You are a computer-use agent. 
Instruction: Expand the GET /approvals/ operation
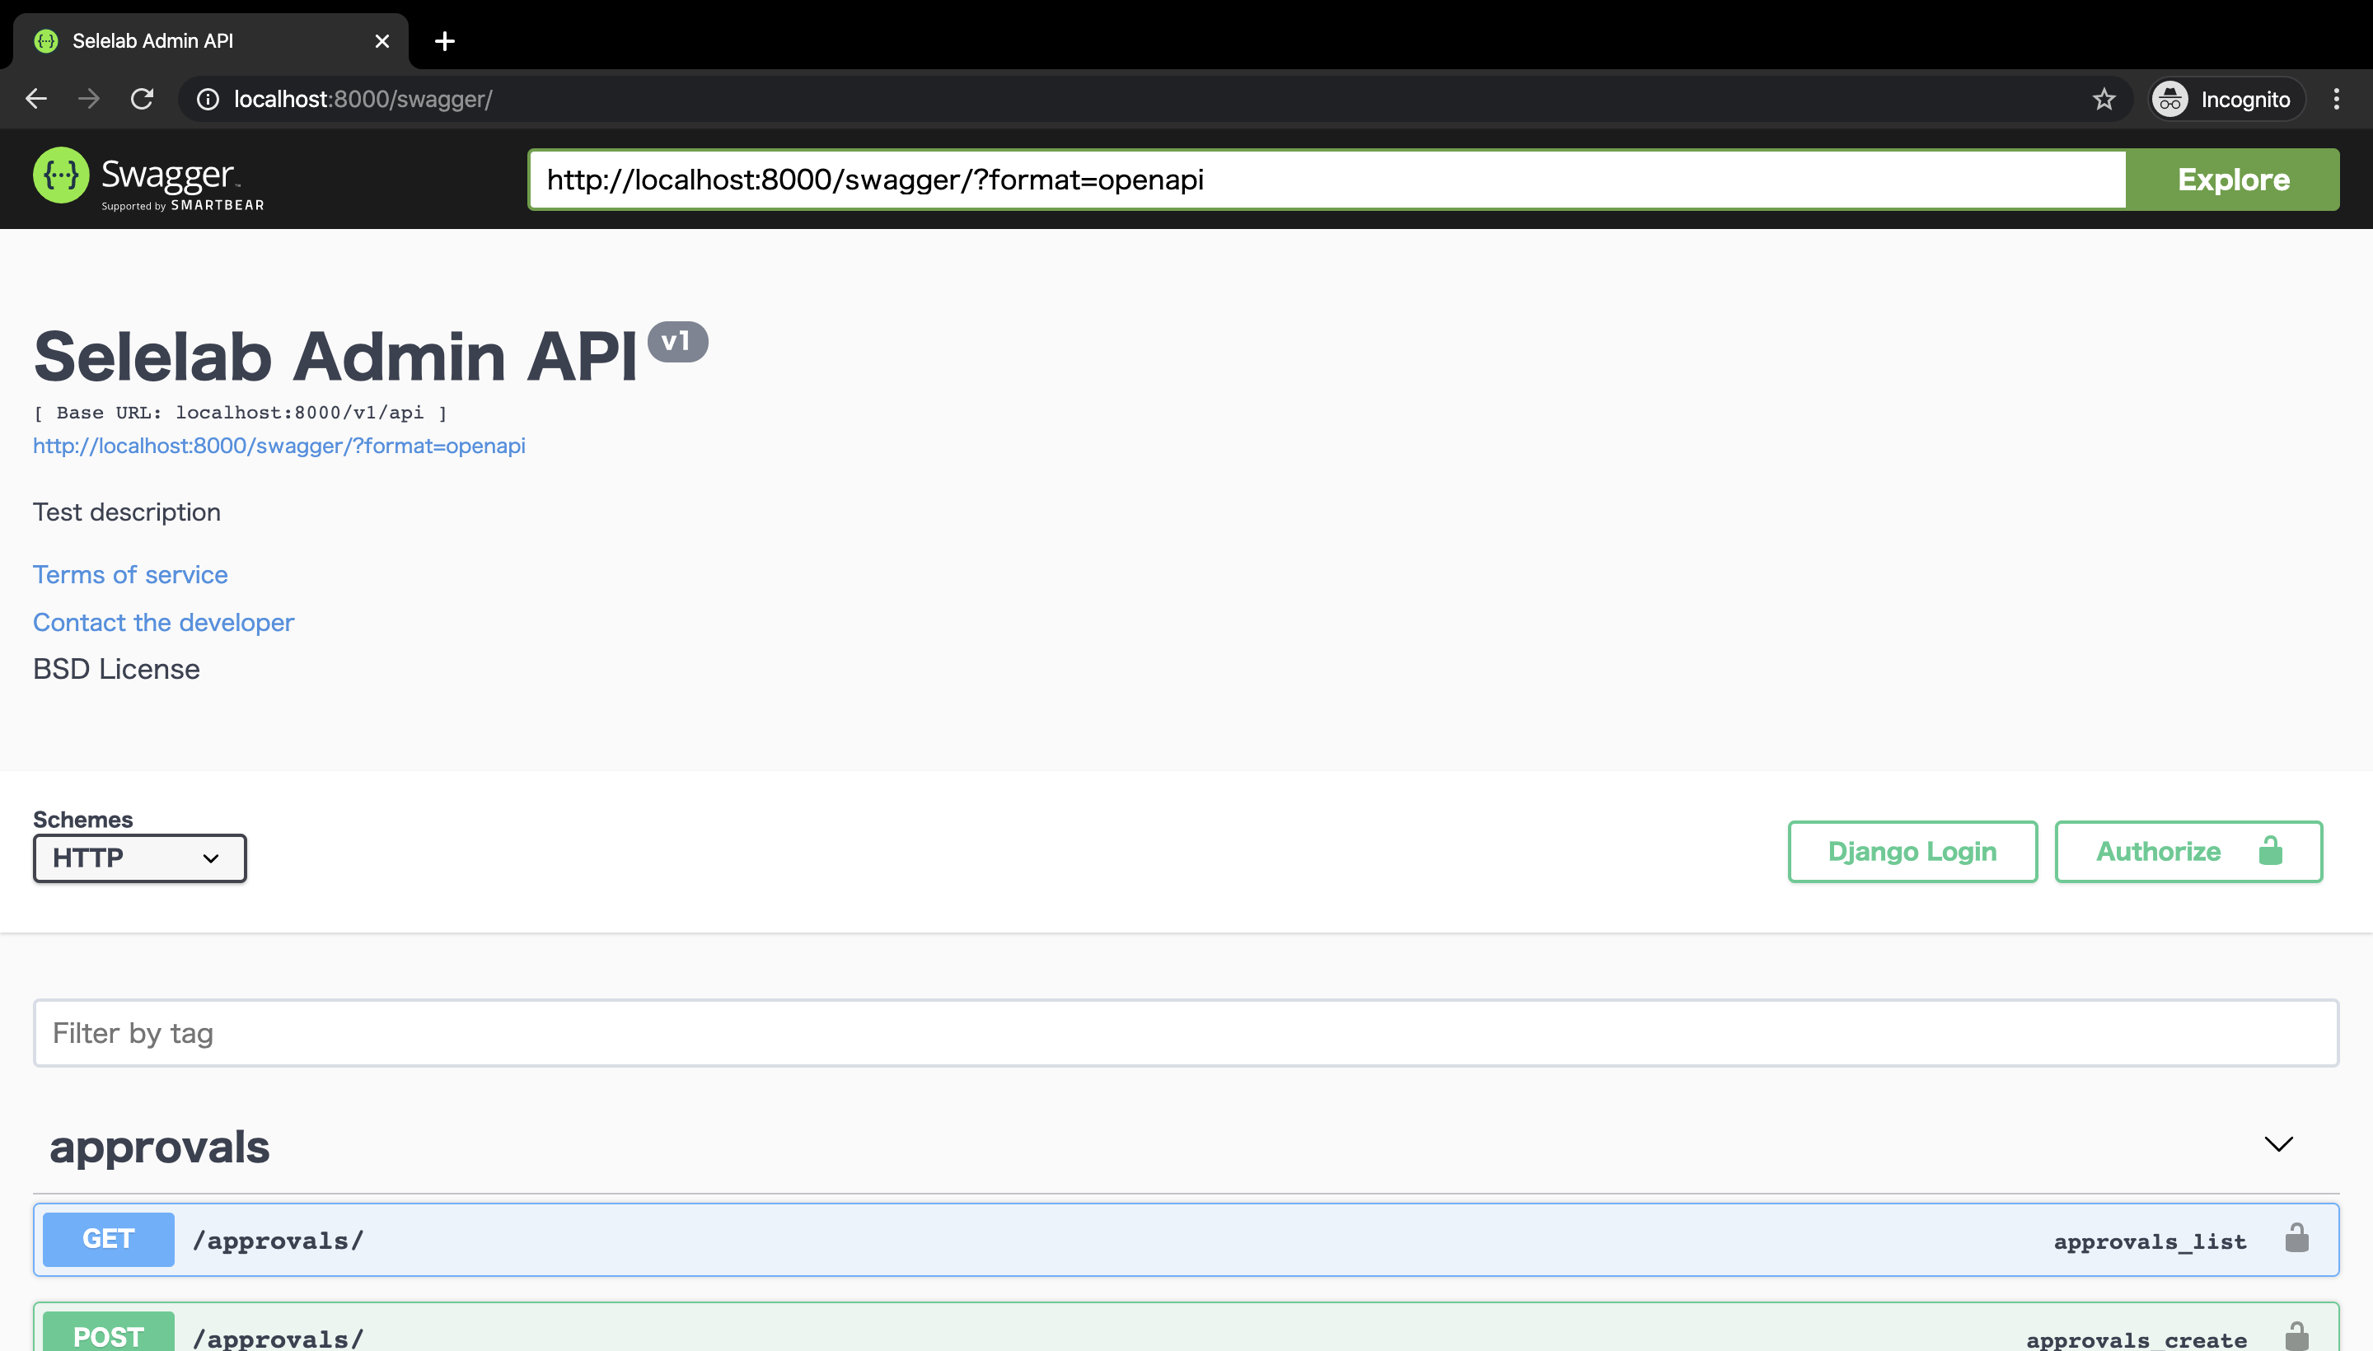click(1114, 1240)
